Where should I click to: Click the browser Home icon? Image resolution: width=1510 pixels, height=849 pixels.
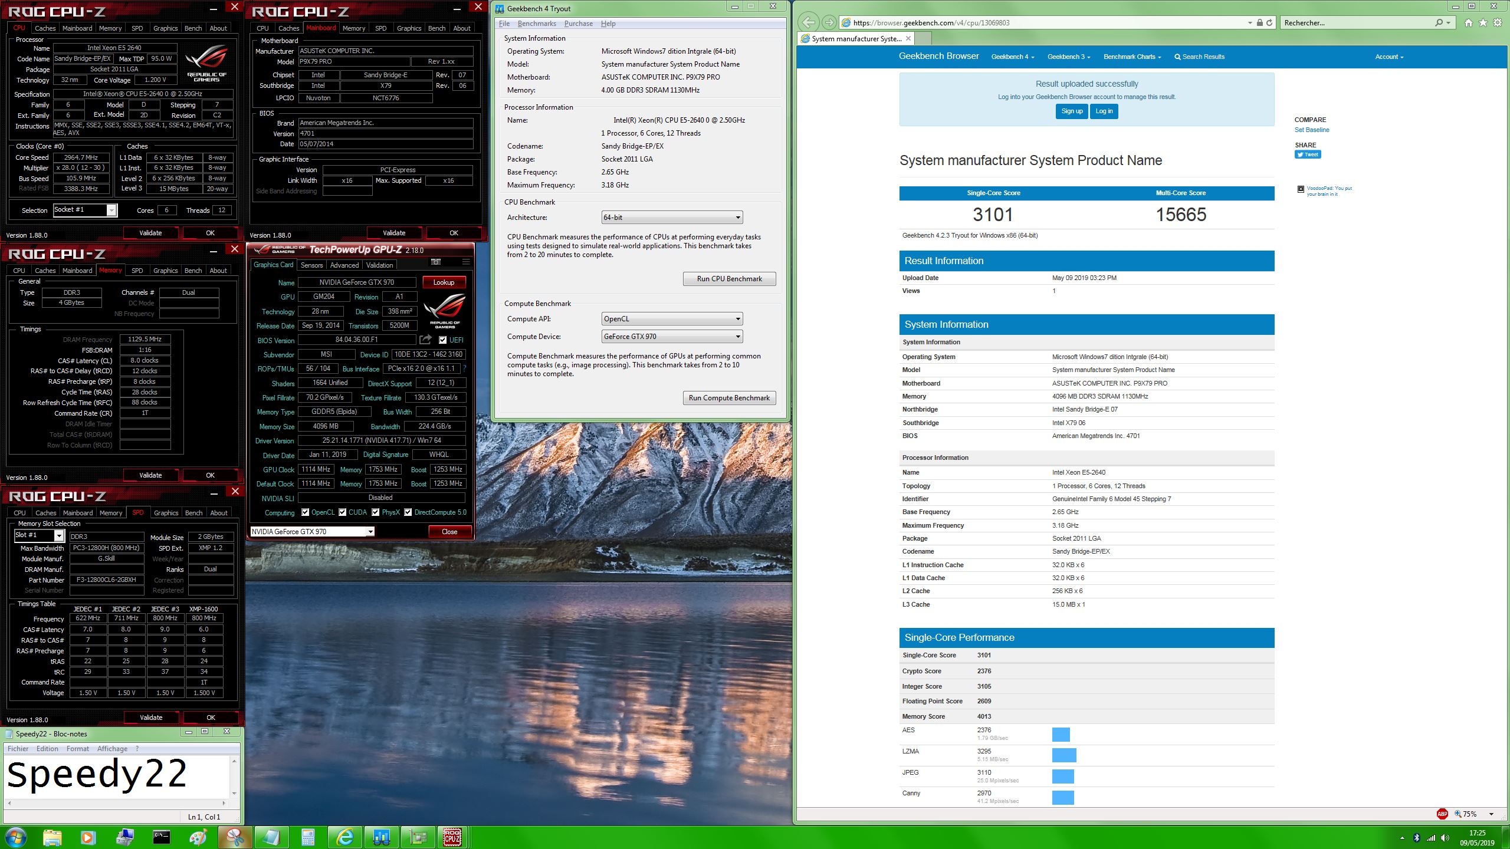(1469, 22)
